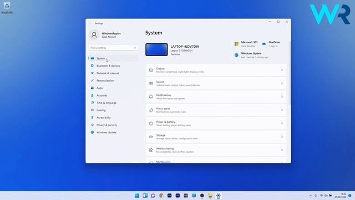Open Sound settings title text
355x200 pixels.
(160, 82)
